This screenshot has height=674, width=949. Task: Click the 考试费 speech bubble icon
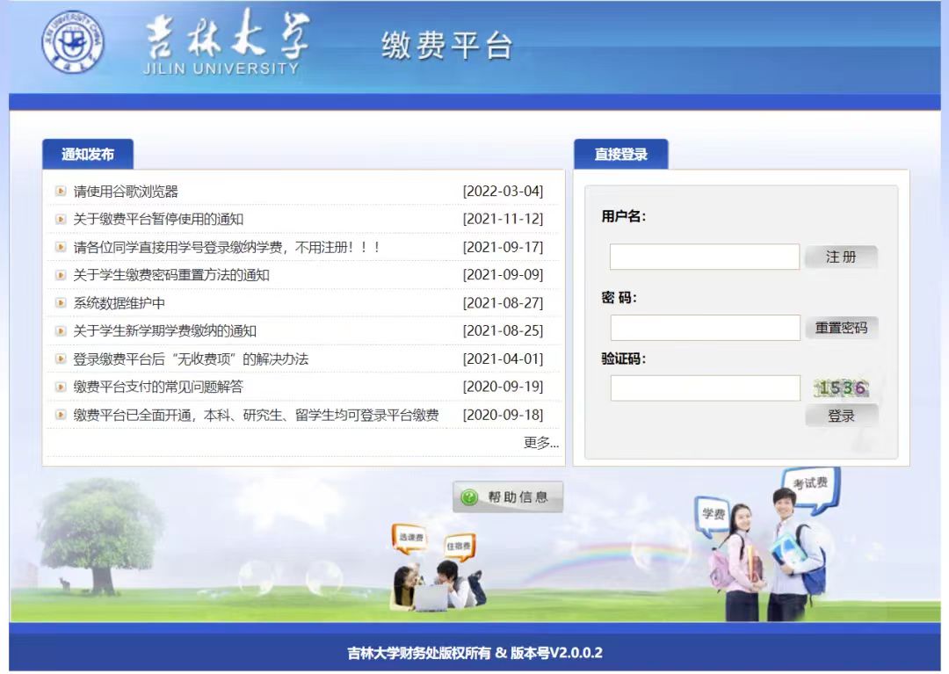[x=810, y=484]
